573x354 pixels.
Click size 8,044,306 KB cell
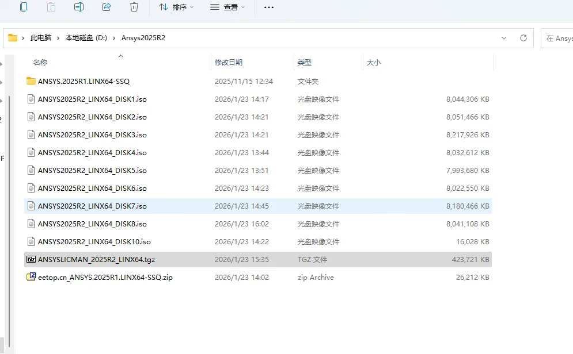click(468, 99)
